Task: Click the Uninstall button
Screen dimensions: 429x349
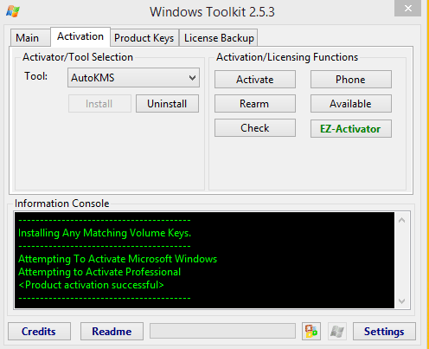Action: [167, 104]
